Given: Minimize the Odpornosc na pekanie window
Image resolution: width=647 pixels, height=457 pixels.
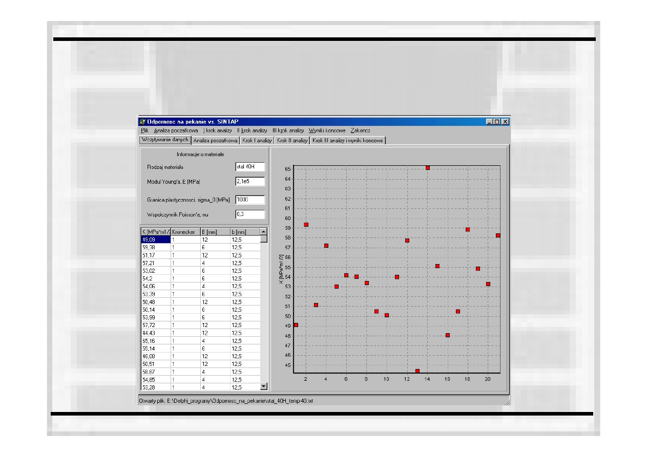Looking at the screenshot, I should pos(490,122).
